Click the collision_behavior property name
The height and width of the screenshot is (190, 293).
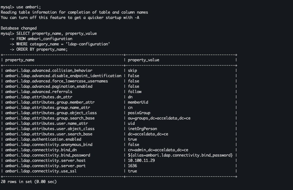tap(49, 70)
